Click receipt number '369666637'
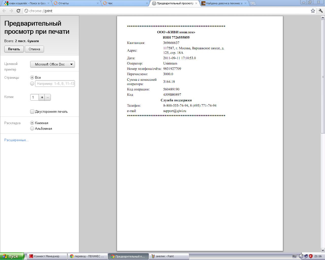 (x=171, y=43)
